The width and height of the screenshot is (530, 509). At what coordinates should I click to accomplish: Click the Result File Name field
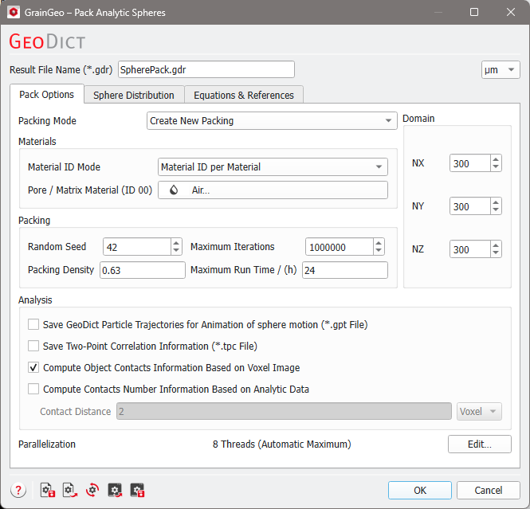point(206,69)
